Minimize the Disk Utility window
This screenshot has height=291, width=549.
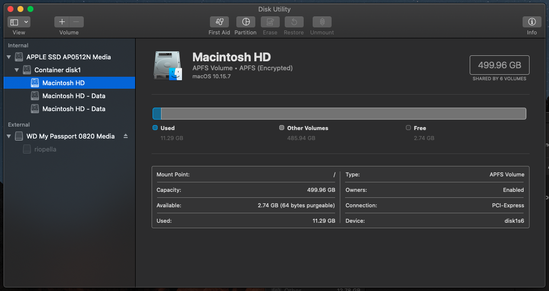point(20,9)
